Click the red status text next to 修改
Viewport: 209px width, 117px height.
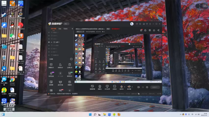pos(115,29)
